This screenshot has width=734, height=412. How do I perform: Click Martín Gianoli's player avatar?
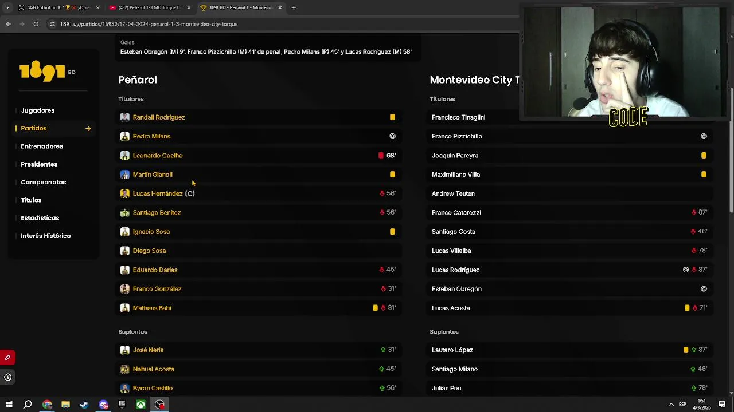[x=124, y=175]
